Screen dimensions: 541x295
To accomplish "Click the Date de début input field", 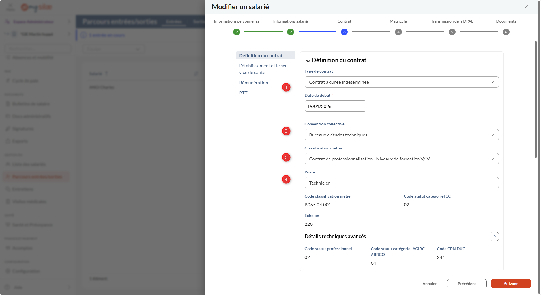I will pos(335,106).
